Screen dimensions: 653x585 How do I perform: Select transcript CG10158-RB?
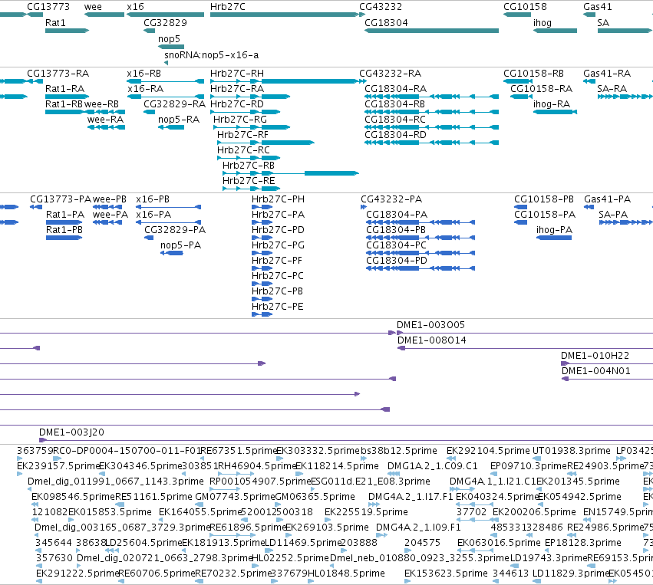(x=518, y=81)
